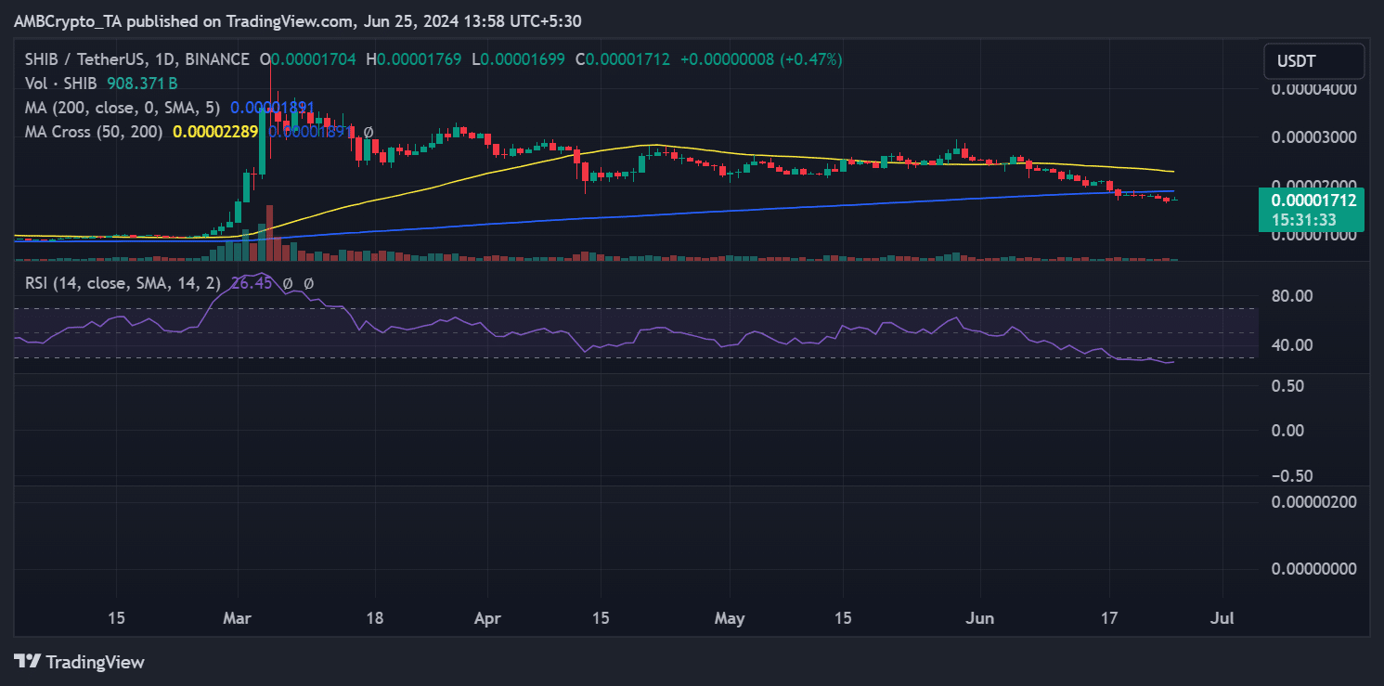The width and height of the screenshot is (1384, 686).
Task: Click the TradingView logo at bottom left
Action: (x=80, y=662)
